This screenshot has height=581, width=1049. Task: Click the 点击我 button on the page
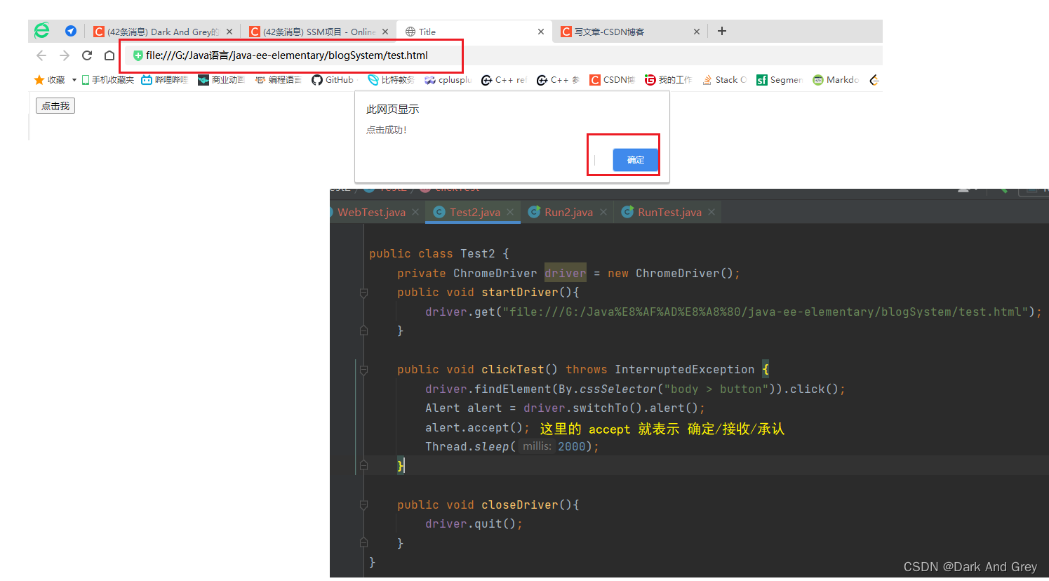55,106
